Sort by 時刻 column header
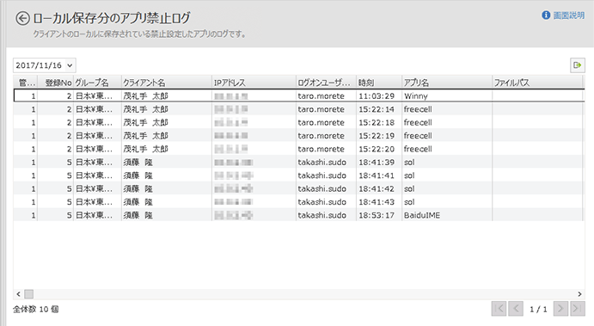The image size is (594, 326). pyautogui.click(x=379, y=83)
